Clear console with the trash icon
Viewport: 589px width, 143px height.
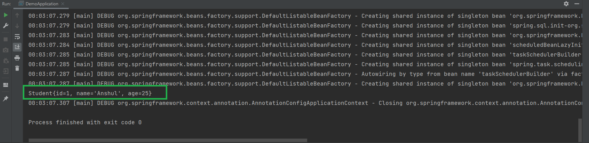pyautogui.click(x=17, y=68)
